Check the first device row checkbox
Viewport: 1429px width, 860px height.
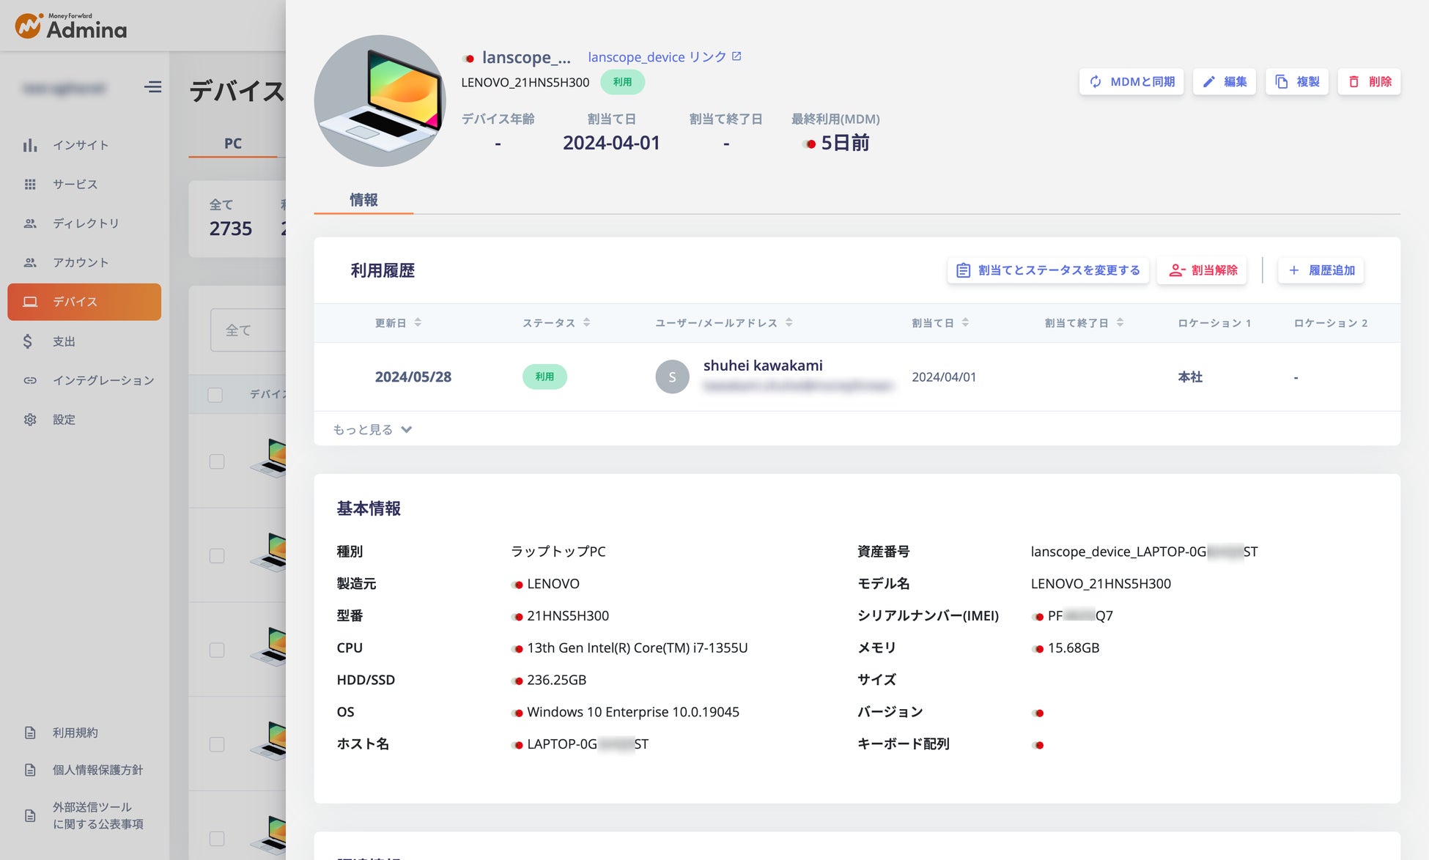click(x=217, y=461)
